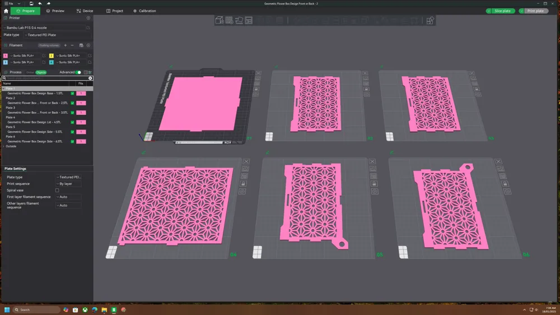Click the Auto orient toolbar icon

239,20
